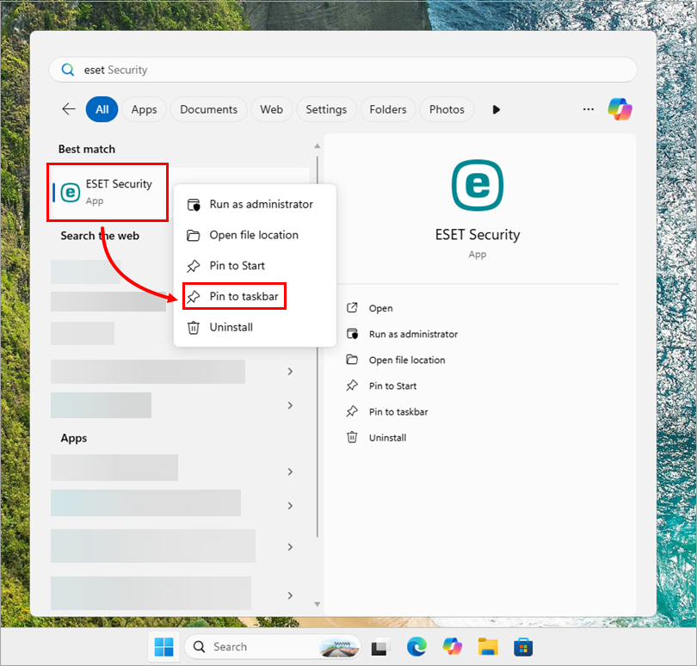
Task: Click the ESET Security app icon in preview pane
Action: 477,185
